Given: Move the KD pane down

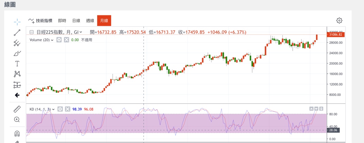Looking at the screenshot, I should tap(316, 109).
